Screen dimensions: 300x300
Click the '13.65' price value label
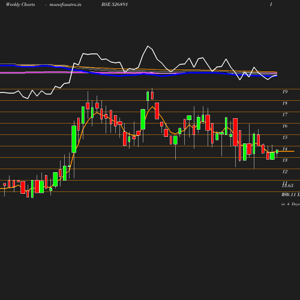pos(287,186)
